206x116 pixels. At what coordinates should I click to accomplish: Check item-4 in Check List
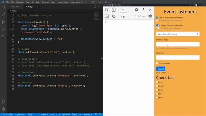(157, 94)
